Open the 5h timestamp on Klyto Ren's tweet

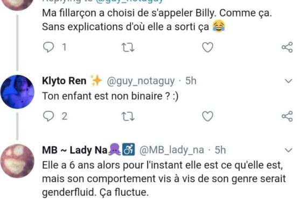(191, 81)
